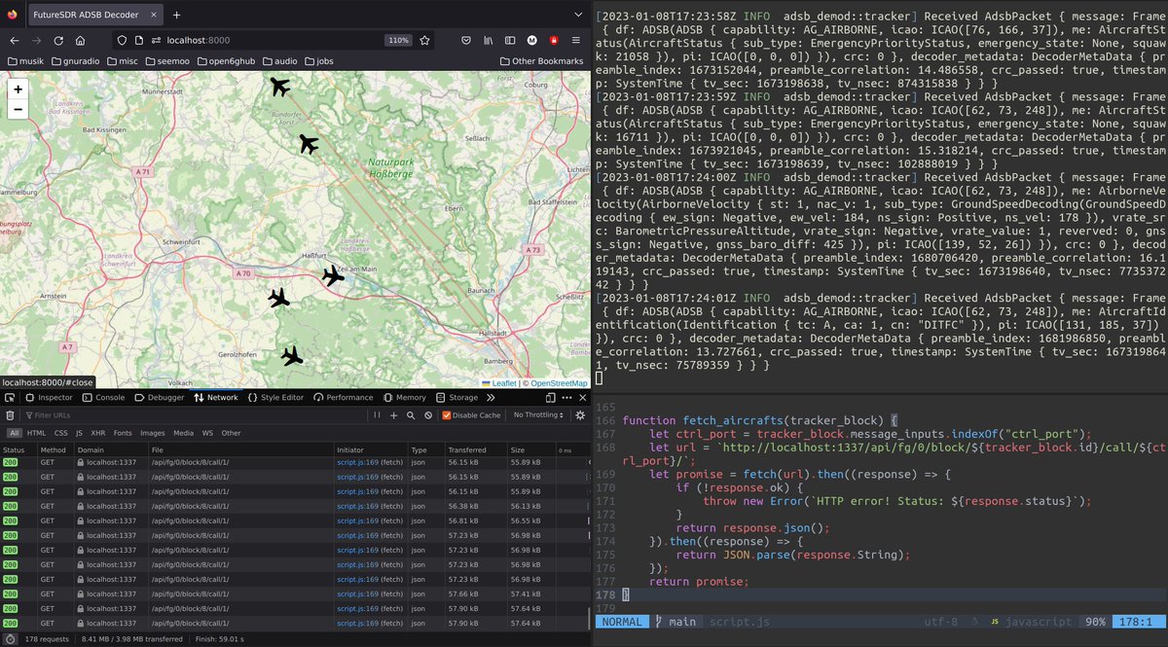Viewport: 1168px width, 647px height.
Task: Select the bottom airplane marker near Gerolzhofen
Action: pos(291,356)
